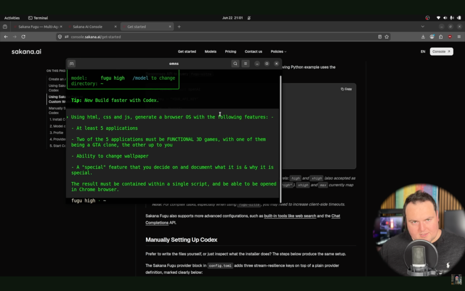The width and height of the screenshot is (465, 291).
Task: Click the Wi-Fi icon in system tray
Action: pyautogui.click(x=438, y=18)
